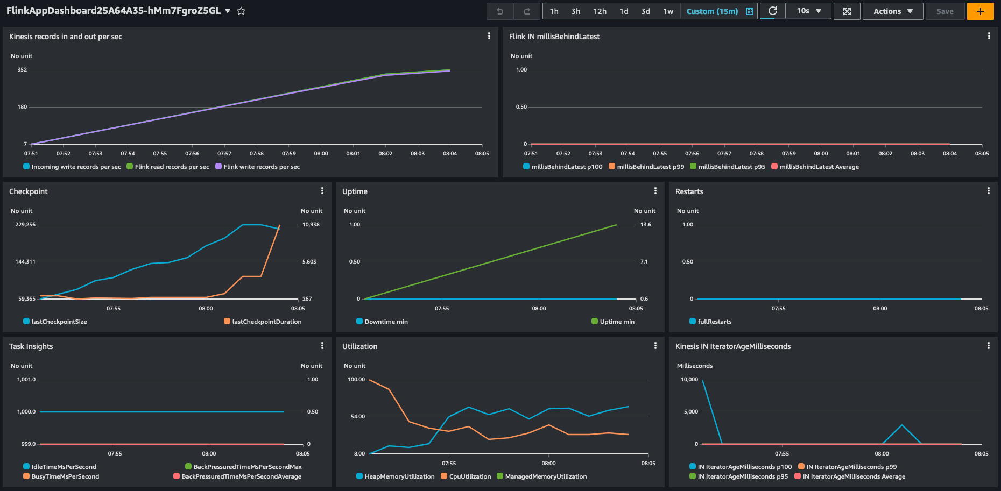Enter fullscreen mode via the expand icon
The height and width of the screenshot is (491, 1001).
tap(847, 11)
